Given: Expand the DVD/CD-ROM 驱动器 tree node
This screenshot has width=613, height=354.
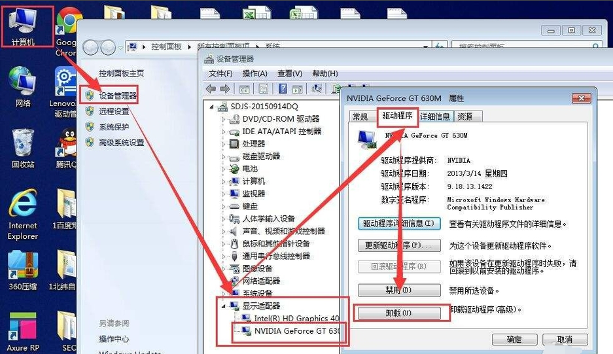Looking at the screenshot, I should click(224, 119).
